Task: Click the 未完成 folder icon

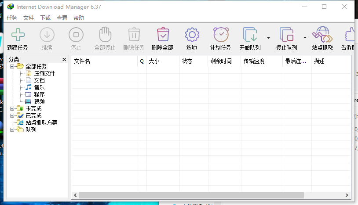Action: point(20,108)
